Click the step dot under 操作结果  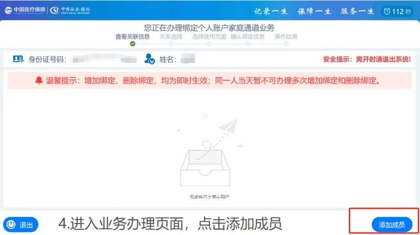[286, 44]
